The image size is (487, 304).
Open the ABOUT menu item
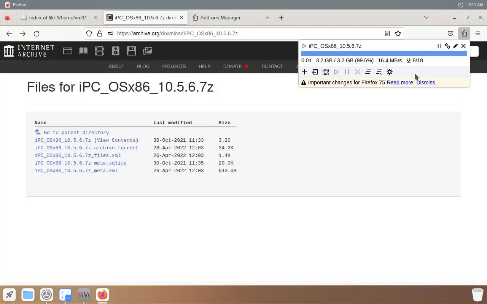pyautogui.click(x=116, y=66)
